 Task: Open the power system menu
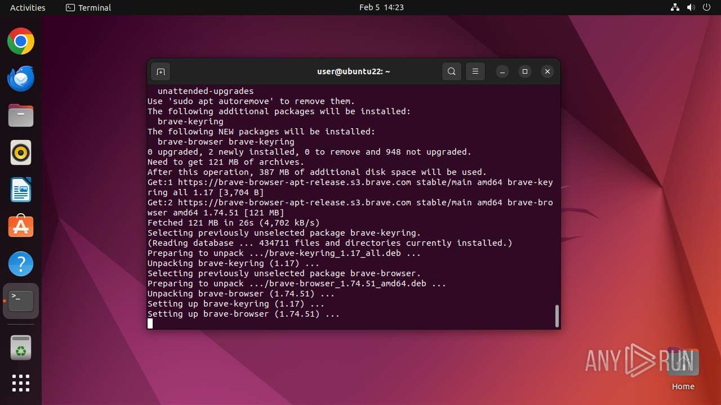(706, 7)
